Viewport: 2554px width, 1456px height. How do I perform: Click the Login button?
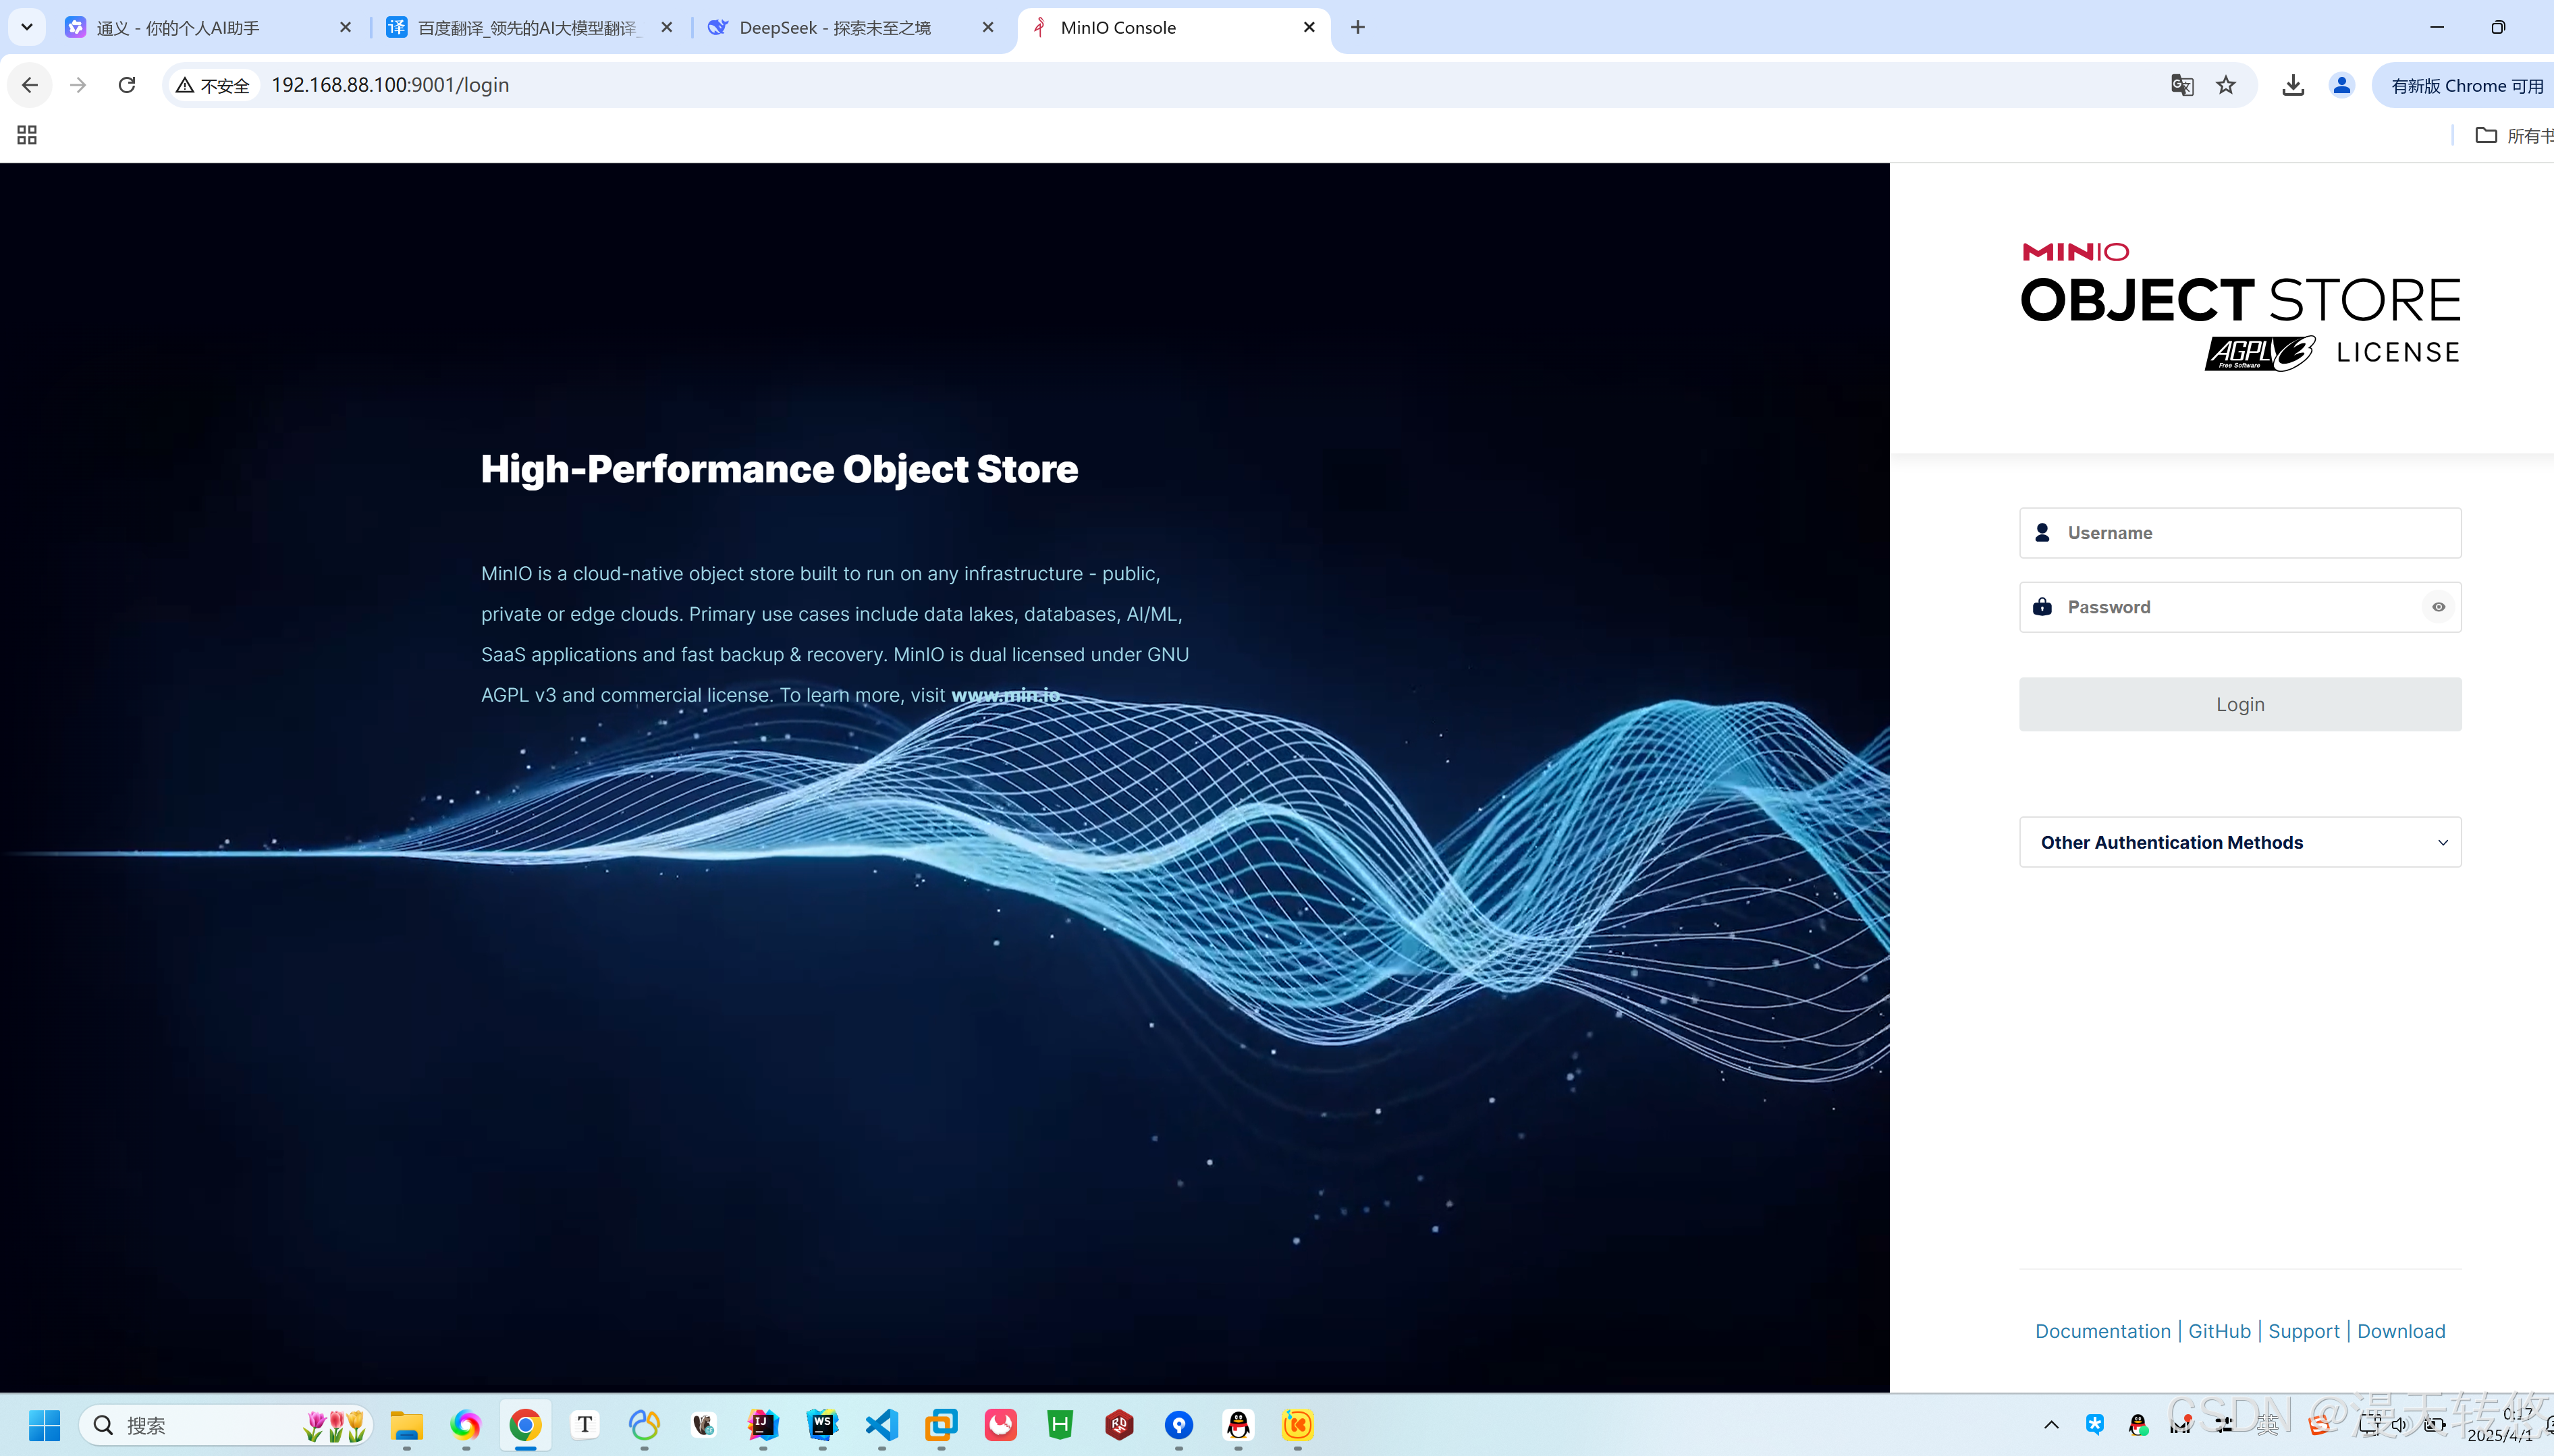(2239, 704)
